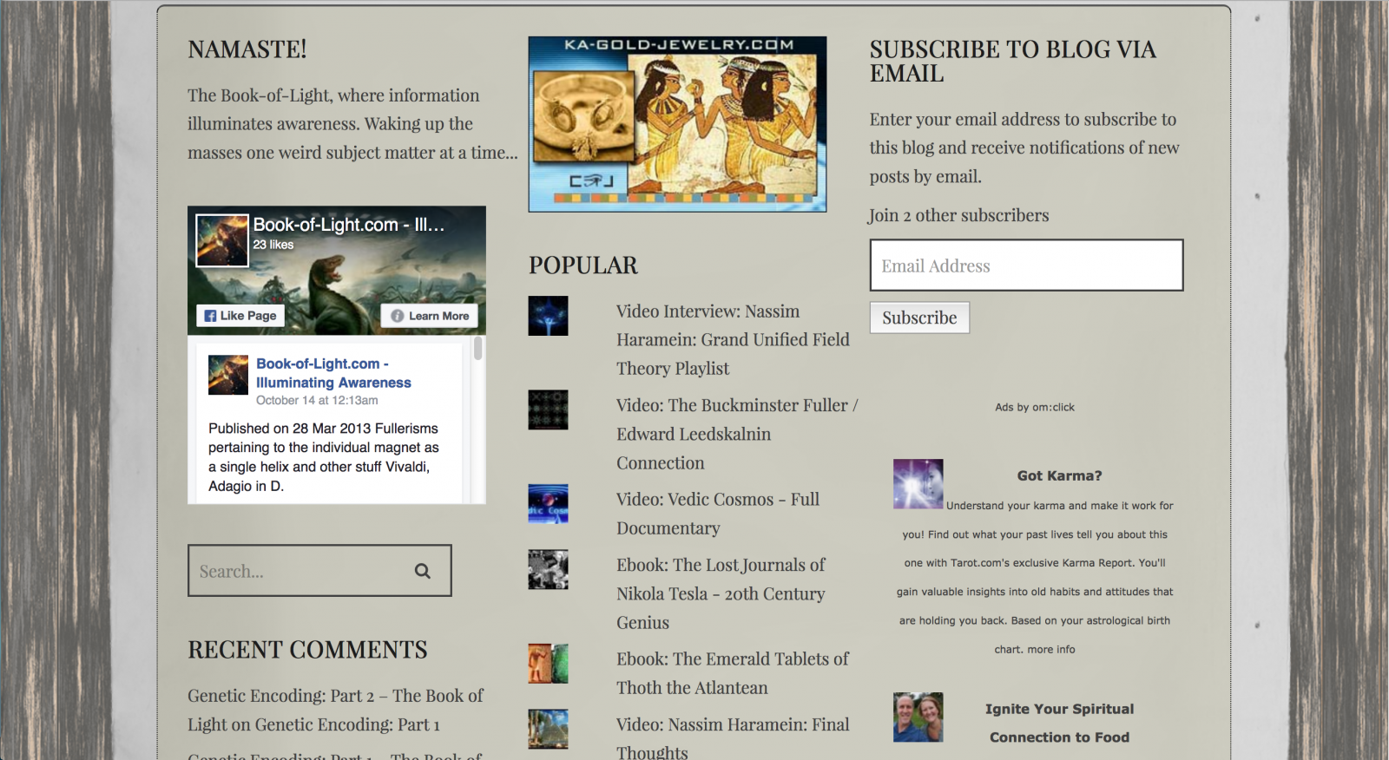1389x760 pixels.
Task: Open the Emerald Tablets ebook thumbnail
Action: click(548, 663)
